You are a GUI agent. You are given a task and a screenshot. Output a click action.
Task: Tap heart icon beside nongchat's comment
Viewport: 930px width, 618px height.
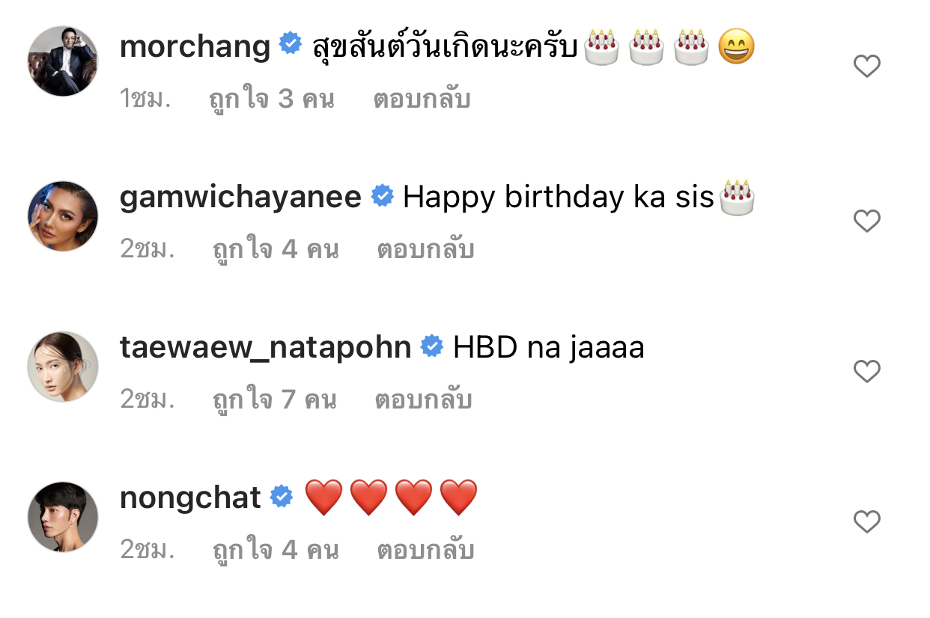(867, 521)
